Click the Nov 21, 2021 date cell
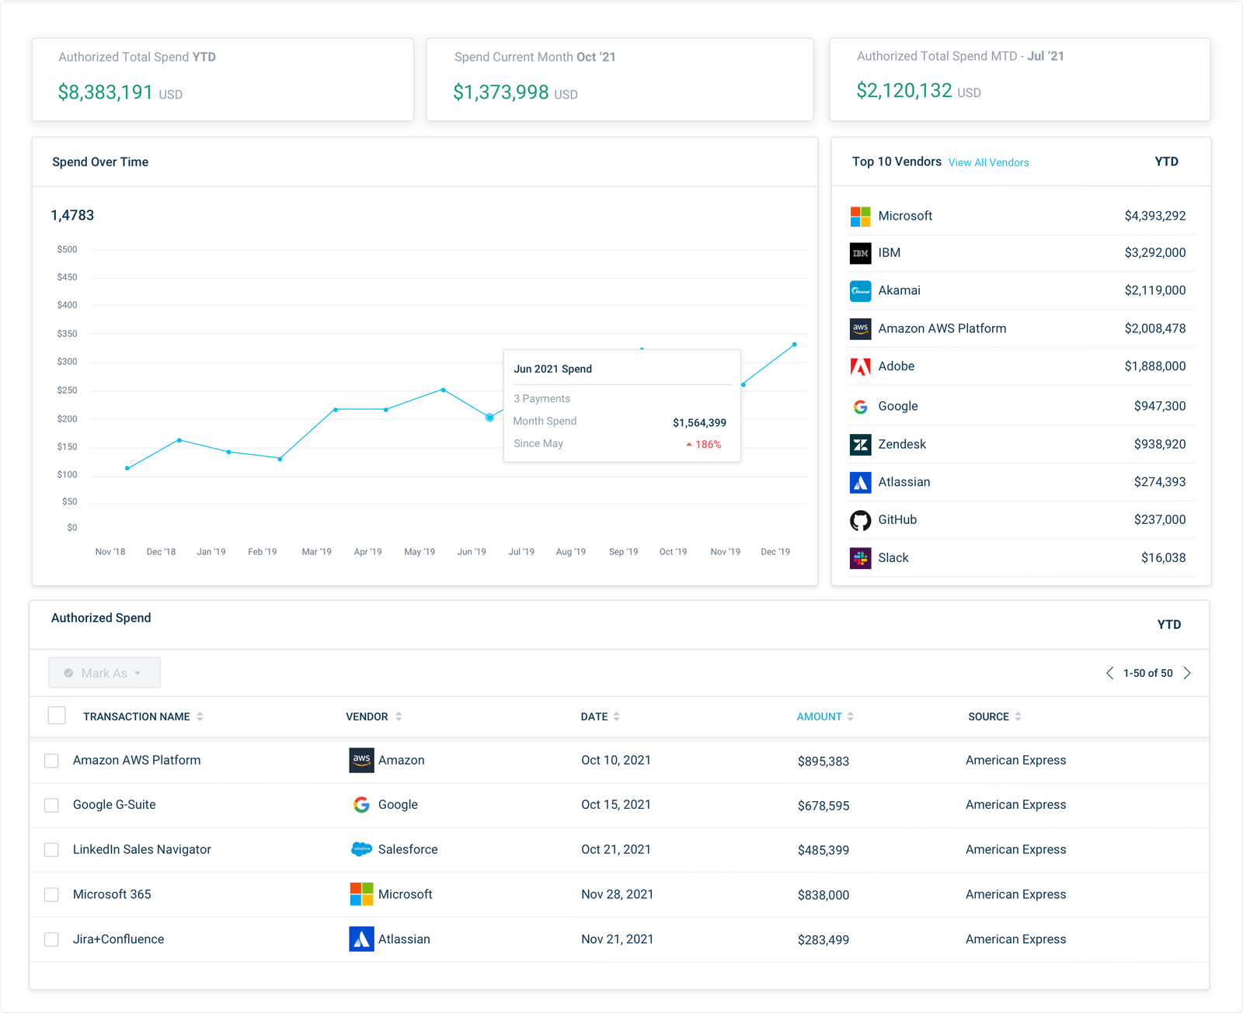 click(618, 939)
